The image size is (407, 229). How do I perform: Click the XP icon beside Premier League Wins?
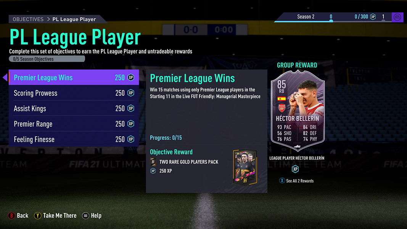coord(131,77)
